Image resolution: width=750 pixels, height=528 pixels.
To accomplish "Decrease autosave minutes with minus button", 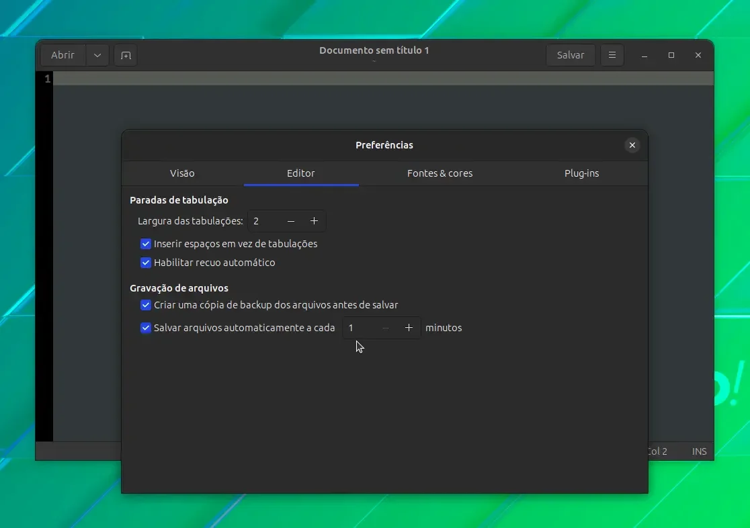I will point(386,328).
